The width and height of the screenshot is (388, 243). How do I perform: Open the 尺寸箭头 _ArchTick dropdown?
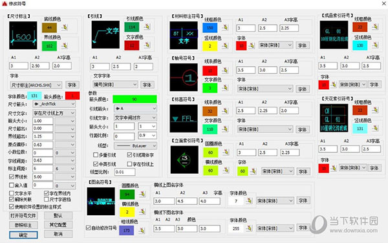tap(54, 104)
